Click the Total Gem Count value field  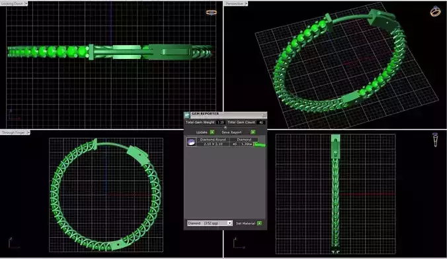[261, 123]
